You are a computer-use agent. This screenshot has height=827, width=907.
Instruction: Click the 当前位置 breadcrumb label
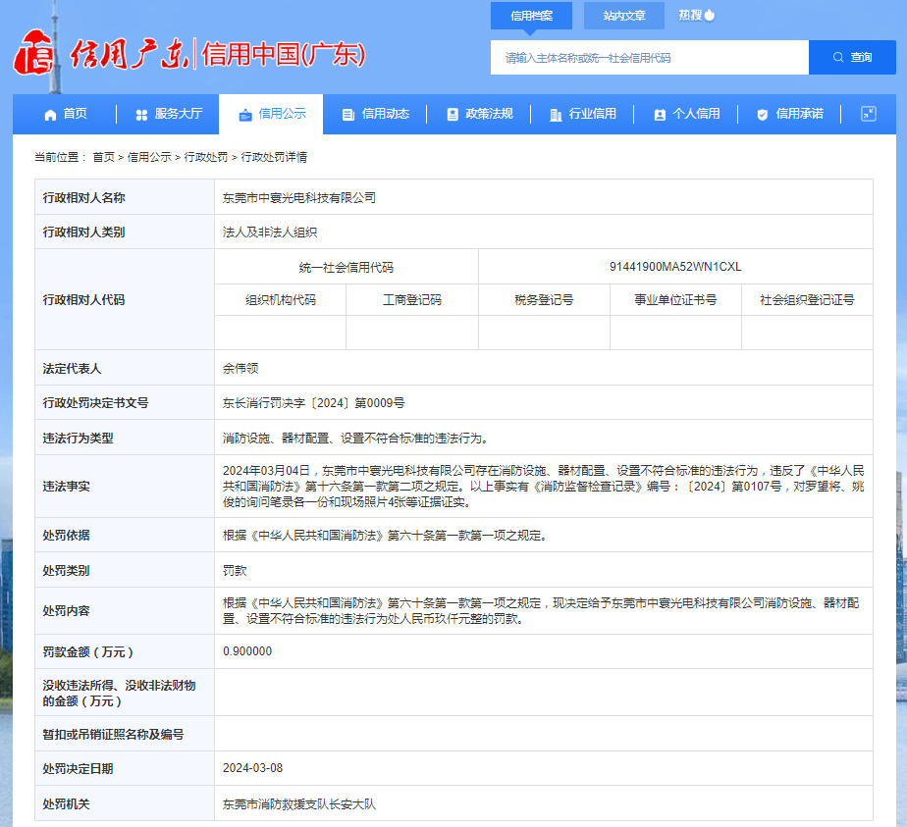[60, 157]
